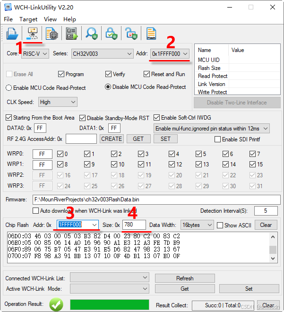Click the MCU UID row in info table
The image size is (284, 312).
pyautogui.click(x=238, y=60)
